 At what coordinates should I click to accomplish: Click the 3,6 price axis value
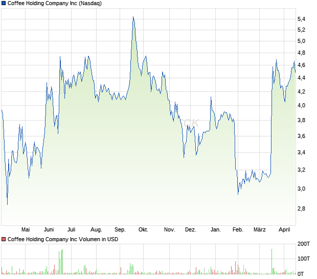coord(301,136)
